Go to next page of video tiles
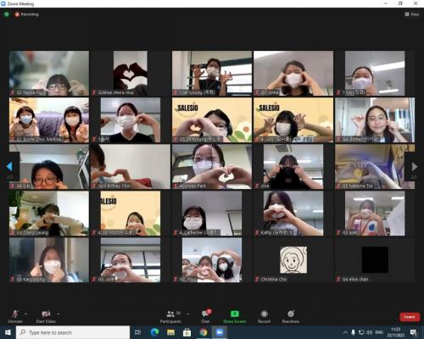The width and height of the screenshot is (424, 339). coord(414,167)
